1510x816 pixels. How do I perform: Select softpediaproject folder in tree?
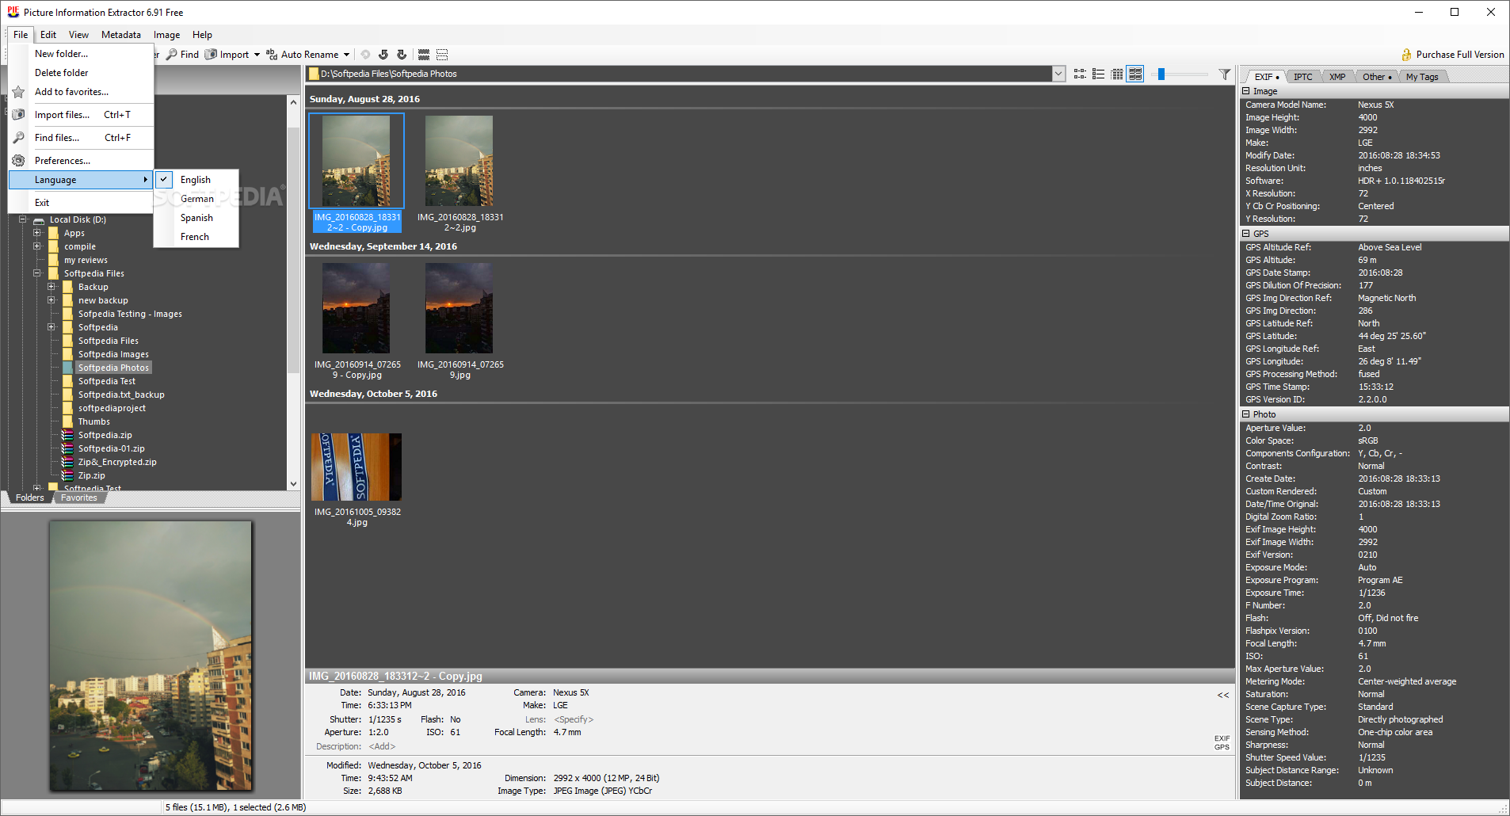click(x=112, y=408)
